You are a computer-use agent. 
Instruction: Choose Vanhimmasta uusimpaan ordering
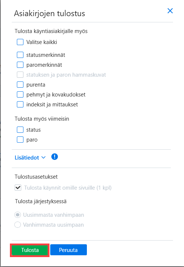pos(18,224)
